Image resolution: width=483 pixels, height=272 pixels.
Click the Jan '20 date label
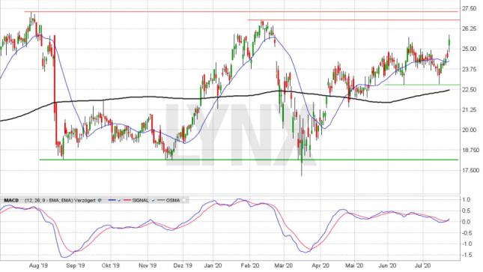(x=213, y=265)
